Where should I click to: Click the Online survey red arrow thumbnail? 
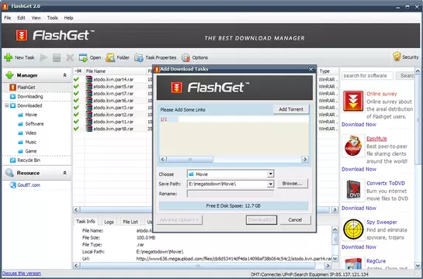click(x=353, y=102)
